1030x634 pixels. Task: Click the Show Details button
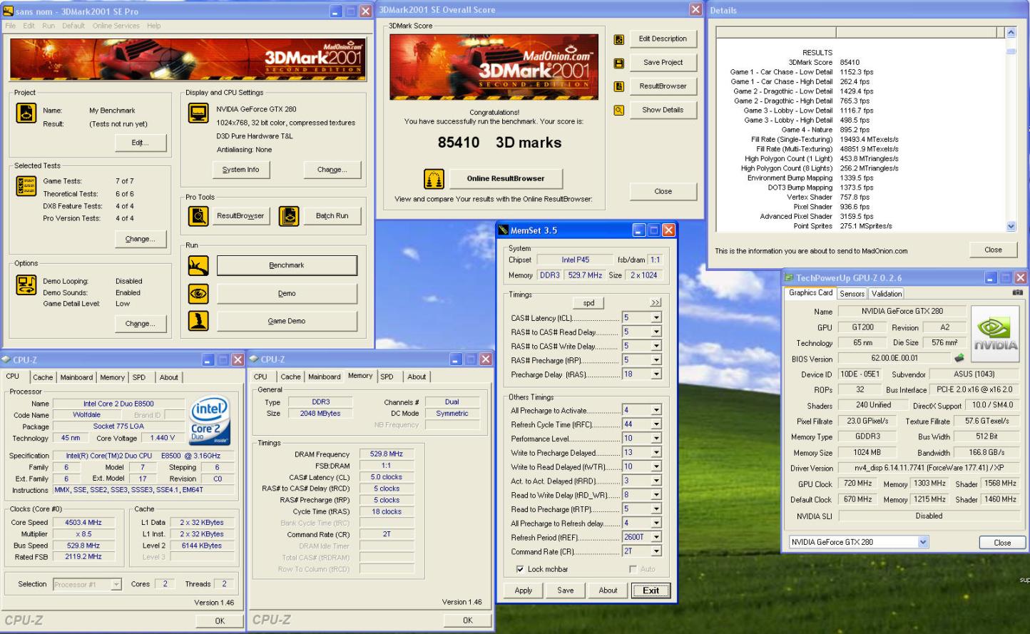[x=663, y=110]
